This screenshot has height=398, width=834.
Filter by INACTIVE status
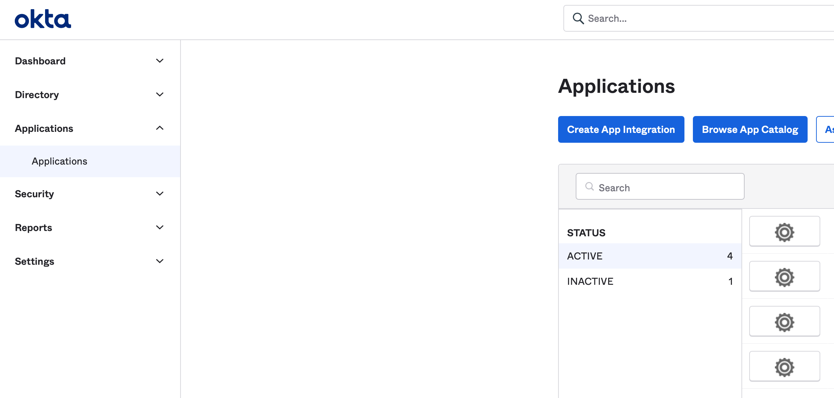[650, 281]
